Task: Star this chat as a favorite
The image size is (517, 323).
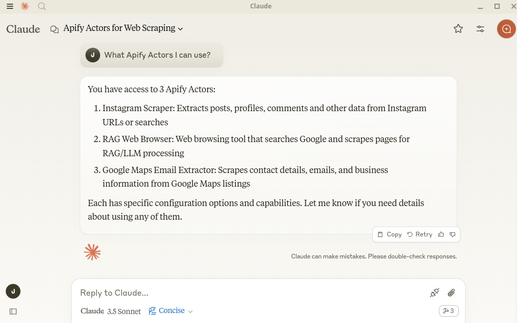Action: [x=458, y=29]
